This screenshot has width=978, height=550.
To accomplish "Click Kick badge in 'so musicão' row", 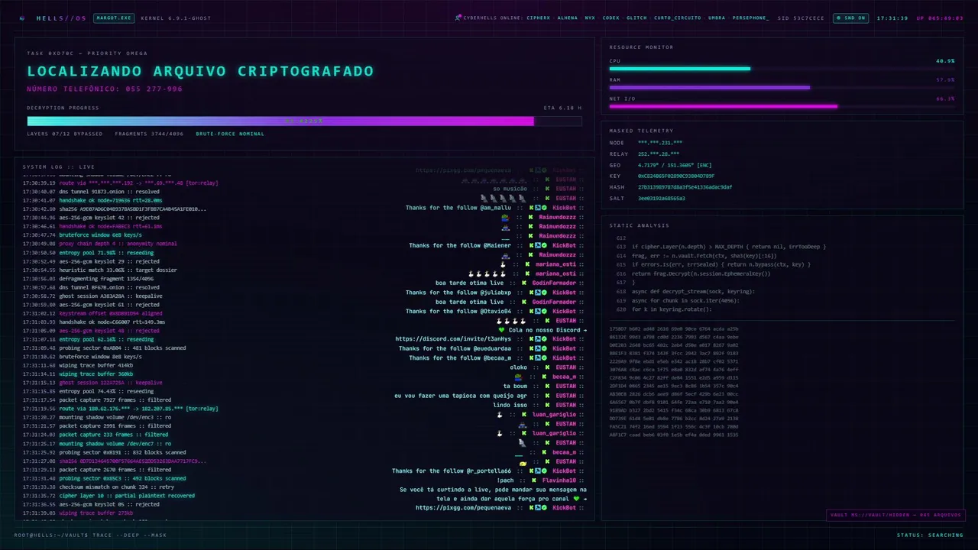I will click(x=547, y=189).
